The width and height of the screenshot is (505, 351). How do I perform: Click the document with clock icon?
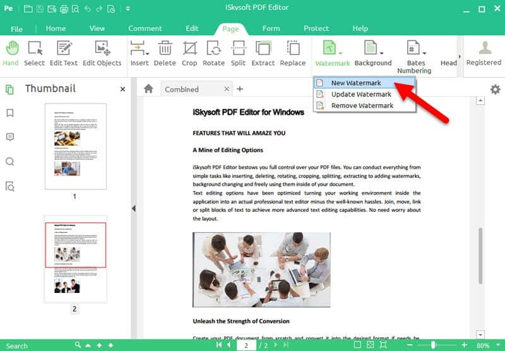111,9
